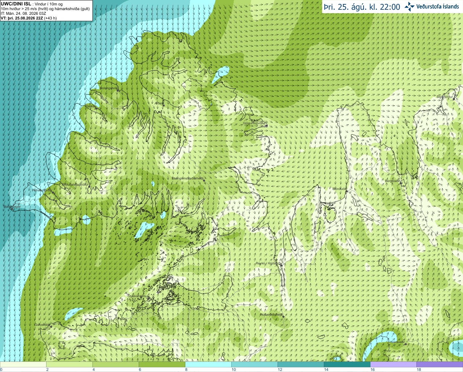Select the Patreksfjörður station dot
Image resolution: width=463 pixels, height=372 pixels.
coord(53,192)
